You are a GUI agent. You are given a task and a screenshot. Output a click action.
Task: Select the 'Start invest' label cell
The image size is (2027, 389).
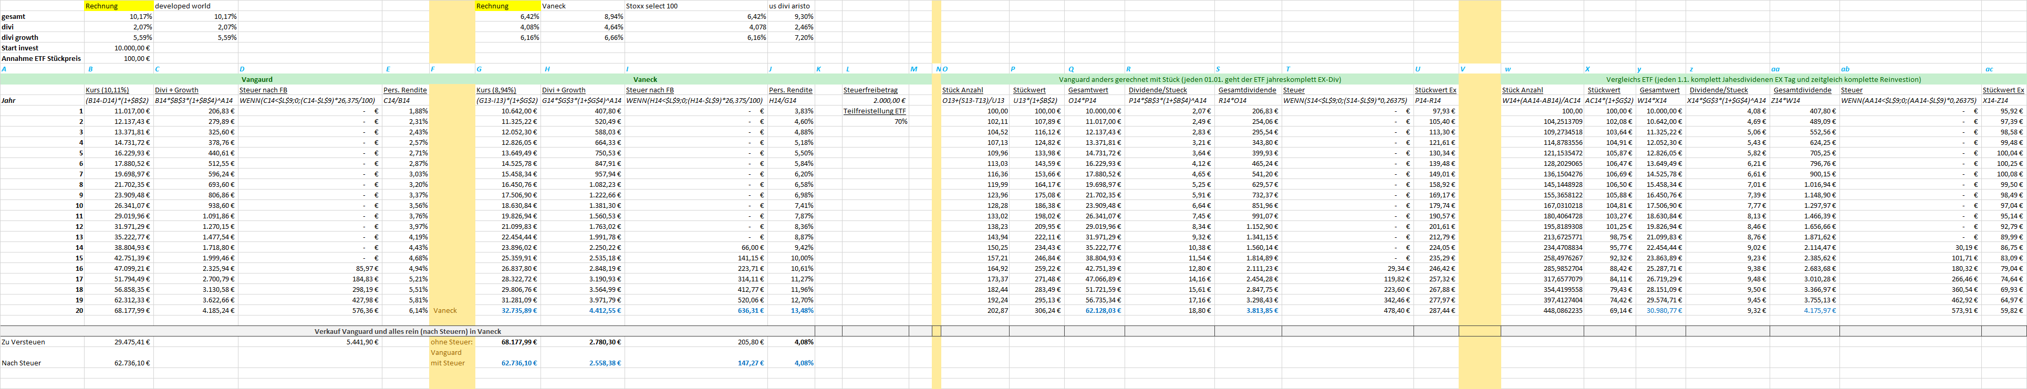point(20,48)
